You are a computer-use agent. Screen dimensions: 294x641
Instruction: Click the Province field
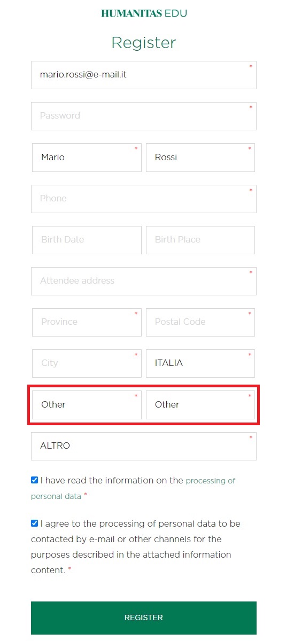[x=87, y=322]
